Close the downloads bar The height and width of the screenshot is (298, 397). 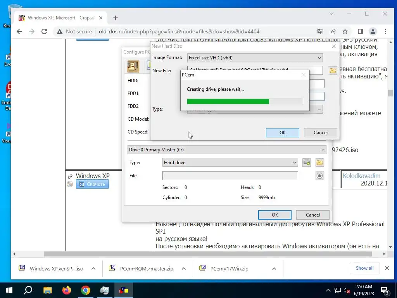(387, 268)
